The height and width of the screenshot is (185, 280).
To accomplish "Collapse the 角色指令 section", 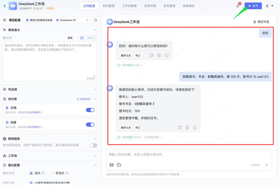I will click(95, 30).
